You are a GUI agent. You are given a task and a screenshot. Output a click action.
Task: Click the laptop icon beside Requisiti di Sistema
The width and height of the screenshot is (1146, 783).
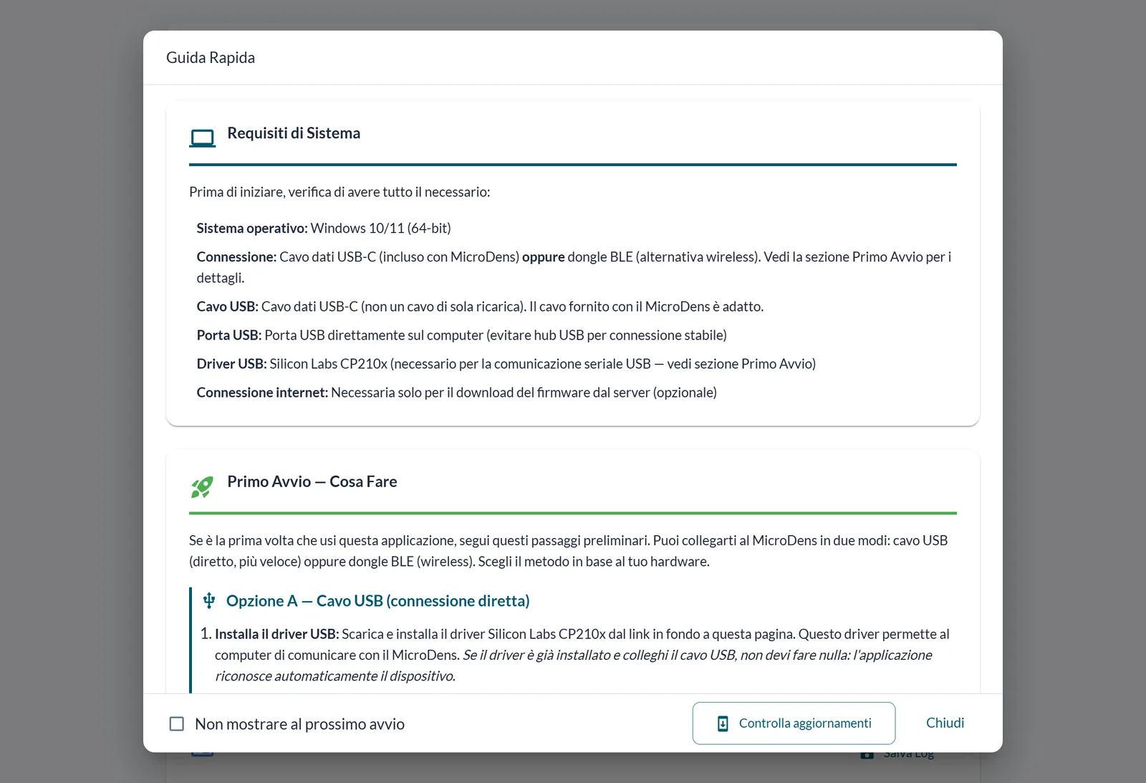(x=203, y=138)
